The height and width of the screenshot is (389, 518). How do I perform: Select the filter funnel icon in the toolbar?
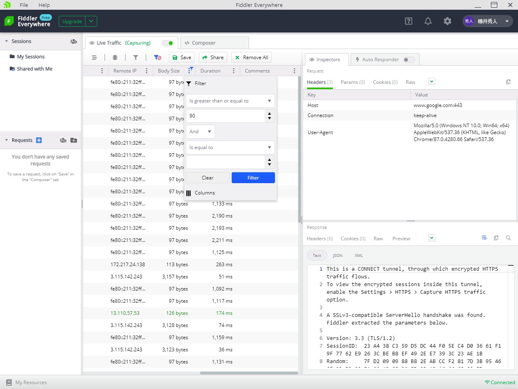tap(136, 57)
